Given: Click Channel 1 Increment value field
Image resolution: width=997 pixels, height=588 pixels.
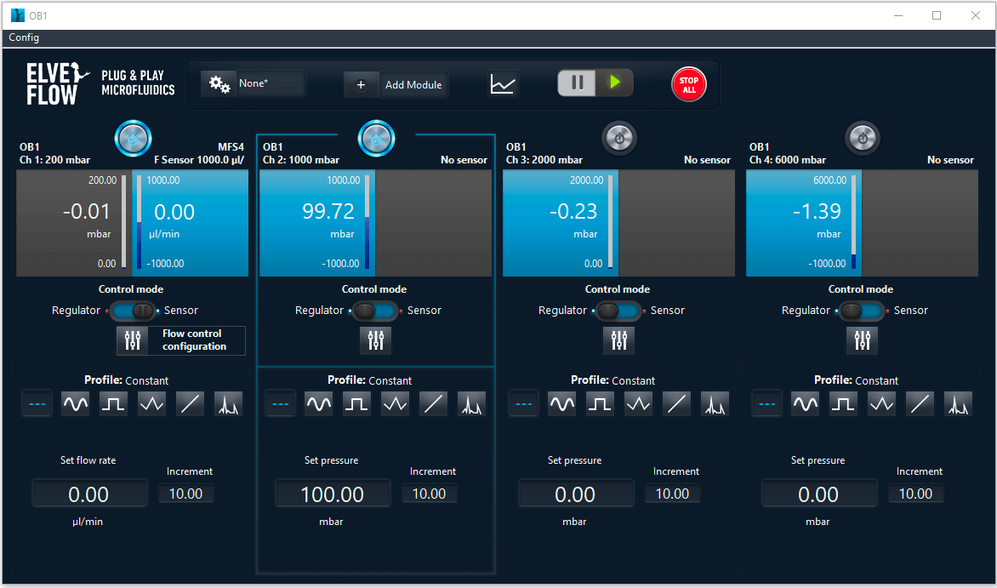Looking at the screenshot, I should pos(185,494).
